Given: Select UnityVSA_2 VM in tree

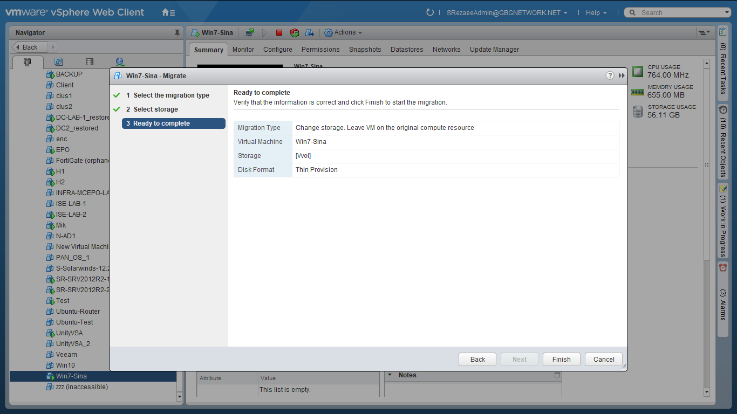Looking at the screenshot, I should point(73,344).
